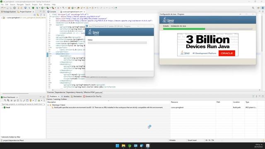Collapse the Warnings (1 item) group
The width and height of the screenshot is (265, 149).
pos(48,105)
